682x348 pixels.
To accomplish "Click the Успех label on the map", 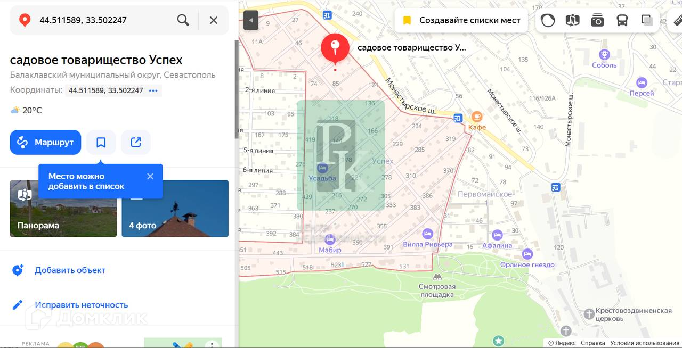I will [x=383, y=161].
